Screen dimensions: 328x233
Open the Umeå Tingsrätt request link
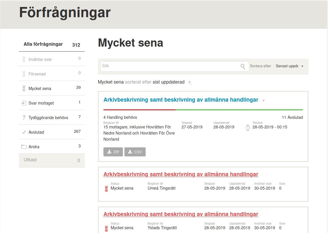click(x=181, y=174)
